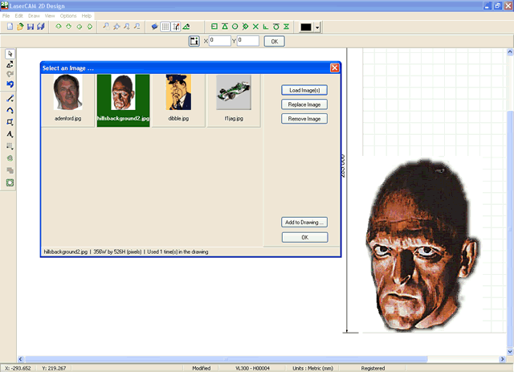Click the Add to Drawing button

(x=304, y=222)
